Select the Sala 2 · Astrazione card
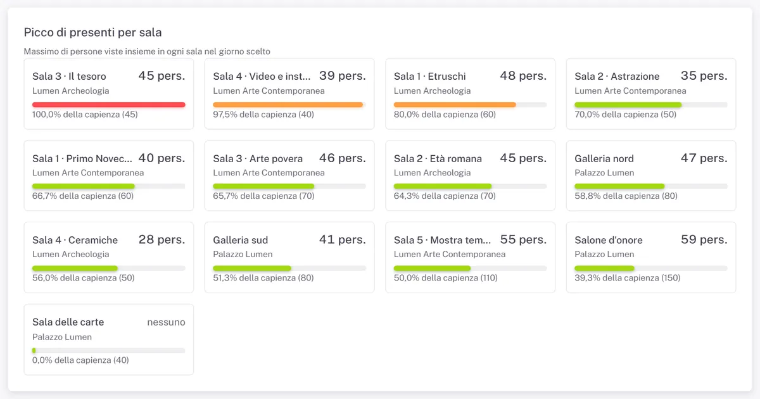 pyautogui.click(x=651, y=94)
